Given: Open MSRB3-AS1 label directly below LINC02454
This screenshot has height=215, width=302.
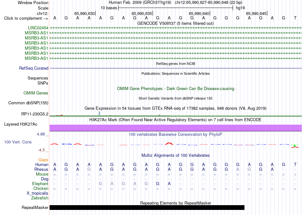Looking at the screenshot, I should pyautogui.click(x=37, y=33).
